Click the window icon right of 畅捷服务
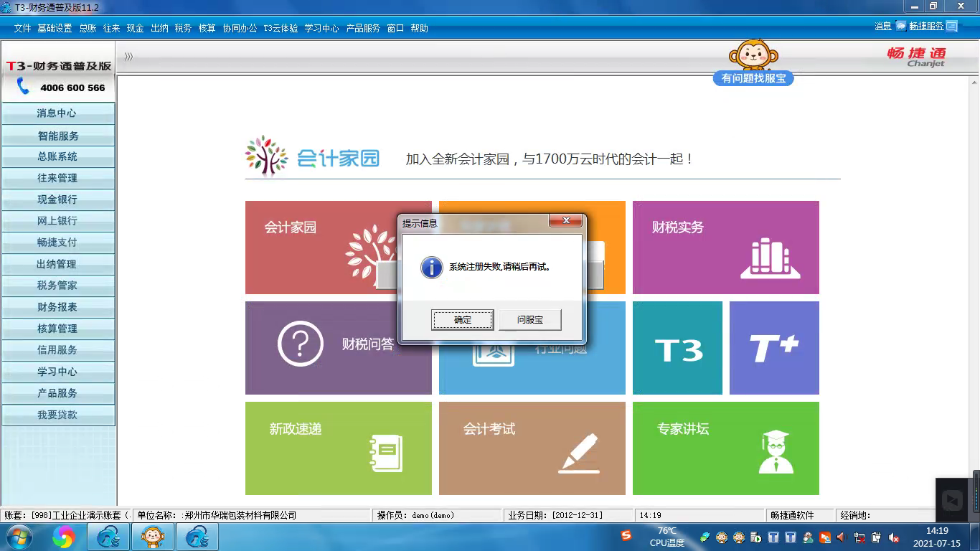This screenshot has width=980, height=551. tap(952, 26)
